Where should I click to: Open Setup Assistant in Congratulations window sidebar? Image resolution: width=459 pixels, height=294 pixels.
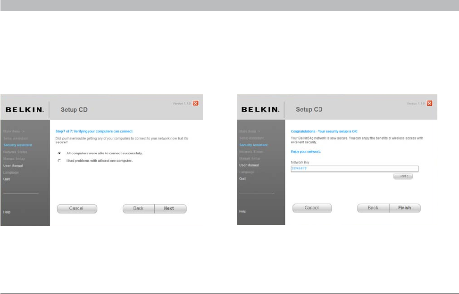pyautogui.click(x=251, y=138)
